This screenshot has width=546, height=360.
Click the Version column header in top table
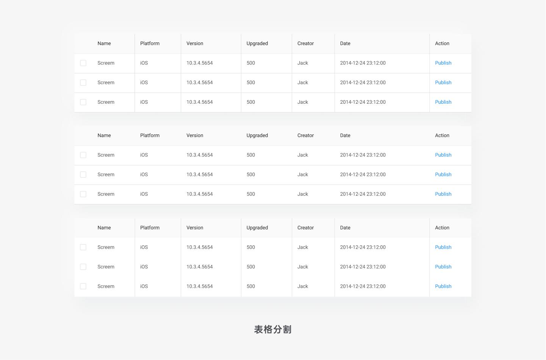tap(195, 44)
